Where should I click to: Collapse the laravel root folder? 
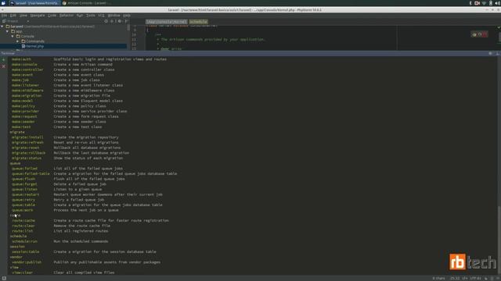click(x=2, y=27)
